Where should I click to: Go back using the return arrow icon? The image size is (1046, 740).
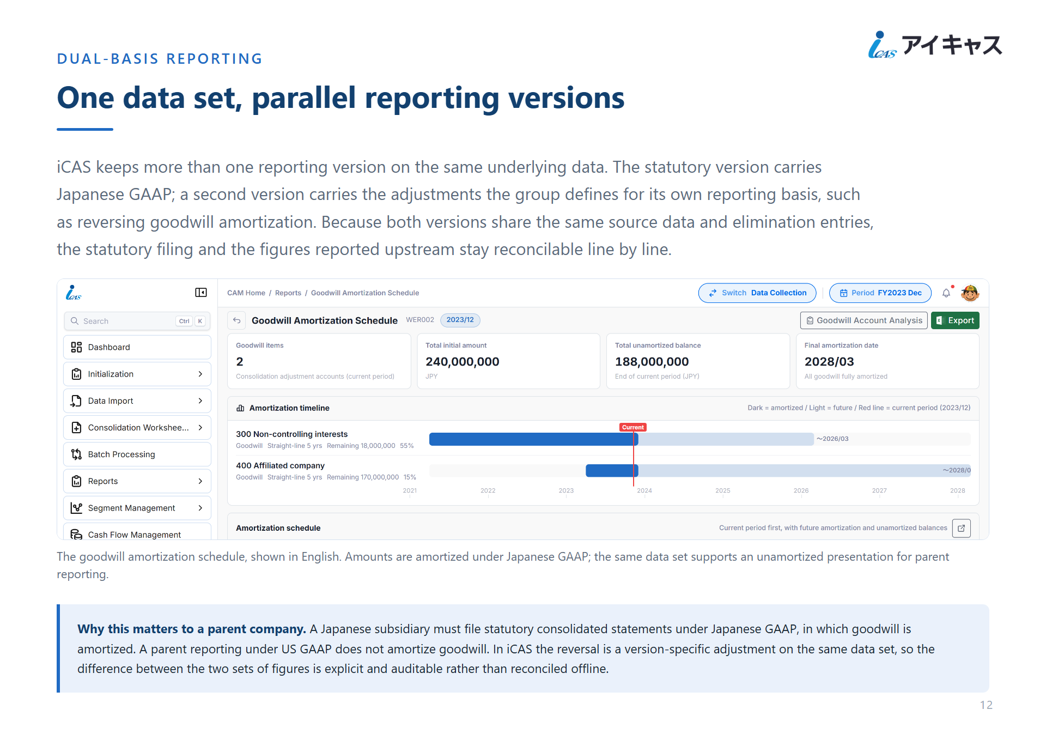click(237, 320)
